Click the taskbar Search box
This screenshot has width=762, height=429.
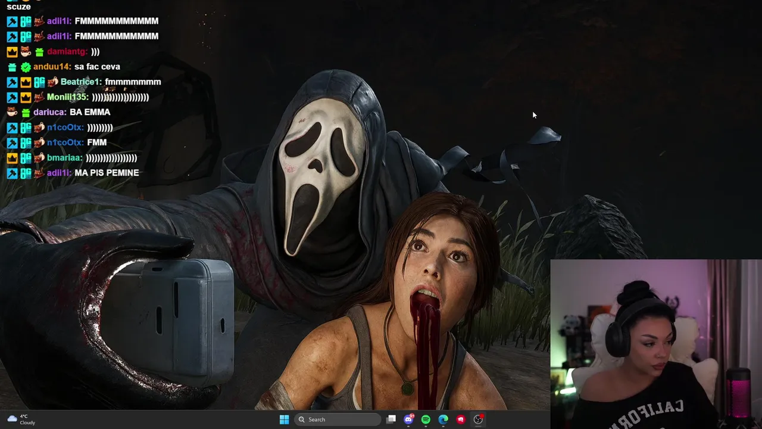(x=338, y=419)
